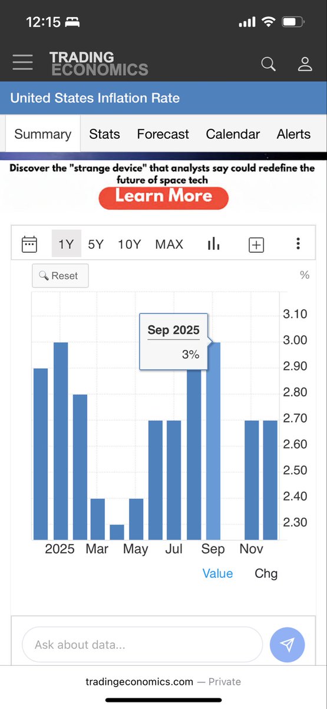
Task: Tap the strange device ad headline
Action: 163,173
